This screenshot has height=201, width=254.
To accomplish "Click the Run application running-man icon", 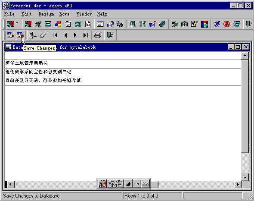I will (x=217, y=24).
